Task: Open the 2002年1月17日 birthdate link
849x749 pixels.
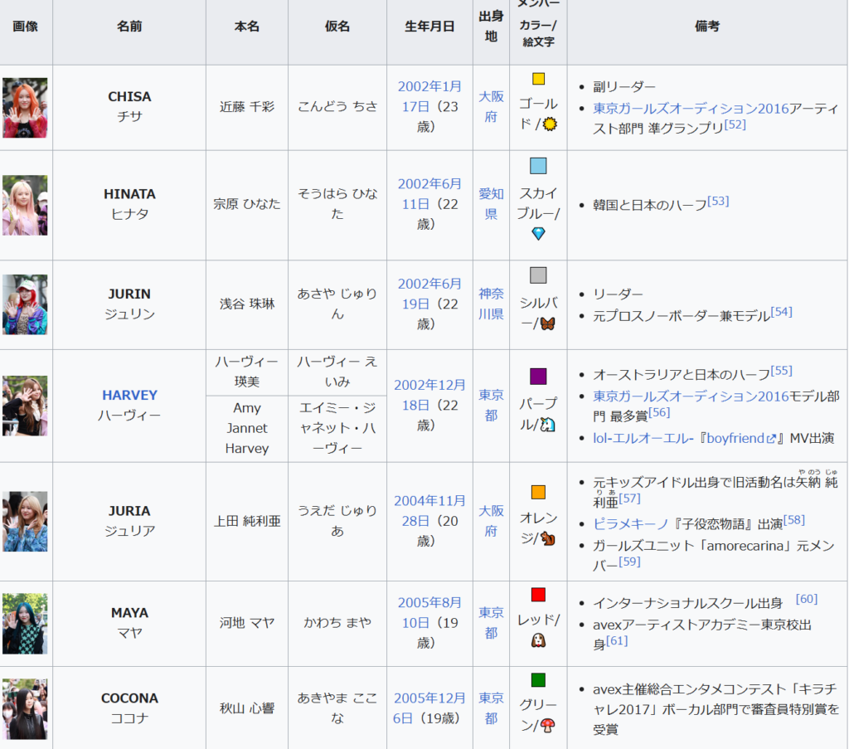Action: coord(429,95)
